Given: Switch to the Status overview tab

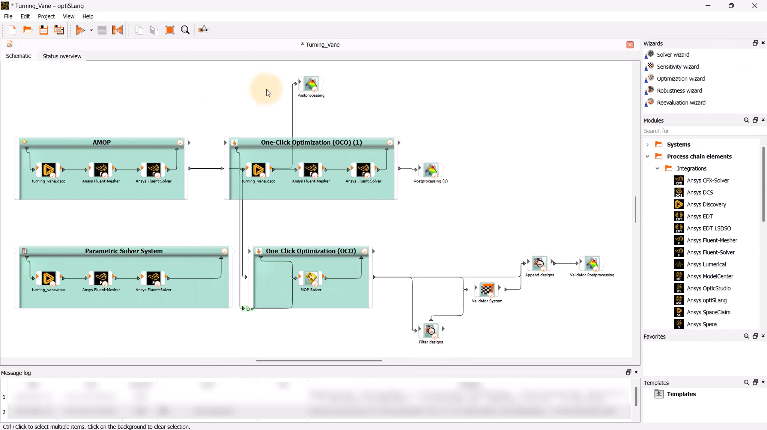Looking at the screenshot, I should [x=62, y=56].
